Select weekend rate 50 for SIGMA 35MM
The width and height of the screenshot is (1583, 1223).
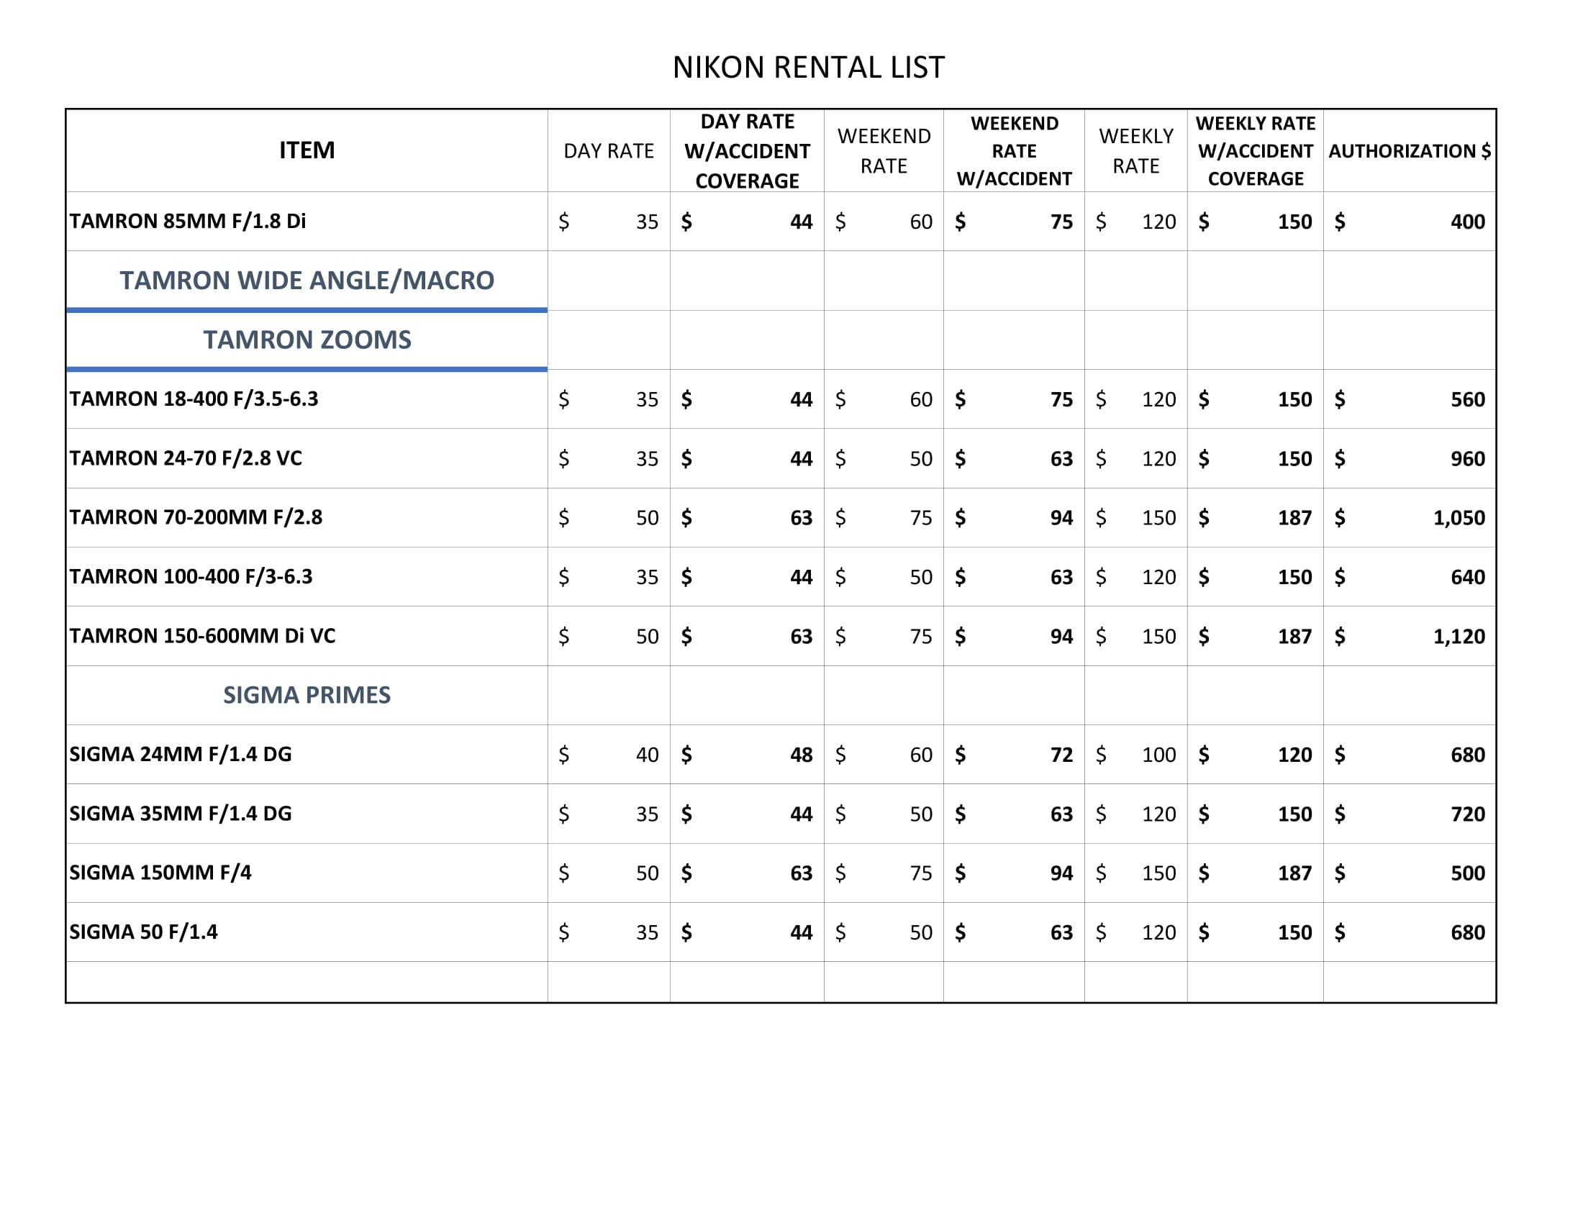pos(920,814)
